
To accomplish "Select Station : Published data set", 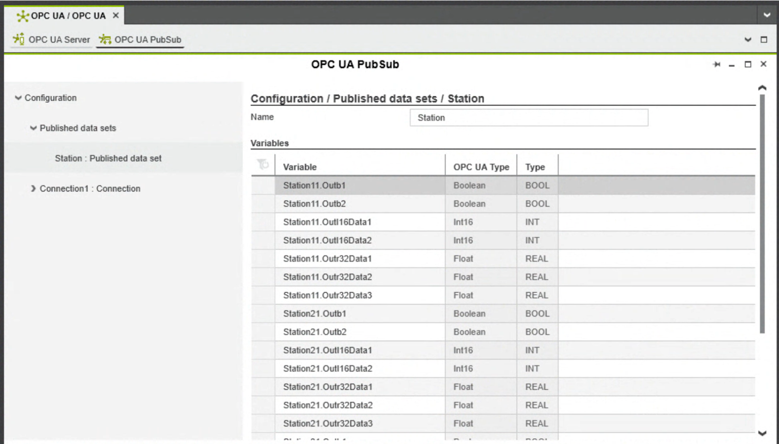I will (x=108, y=158).
